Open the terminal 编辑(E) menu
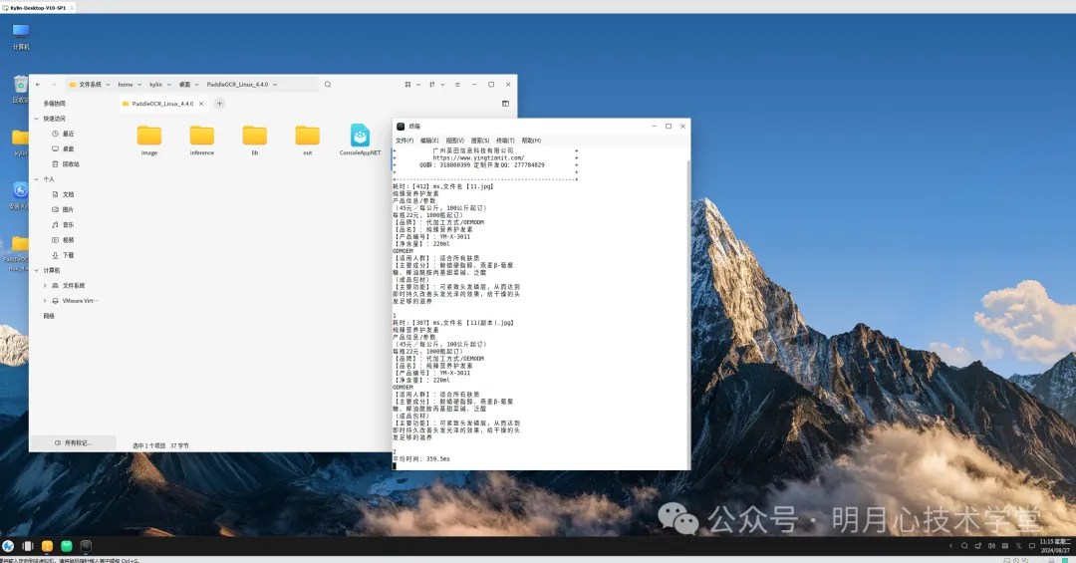1076x563 pixels. [x=429, y=141]
